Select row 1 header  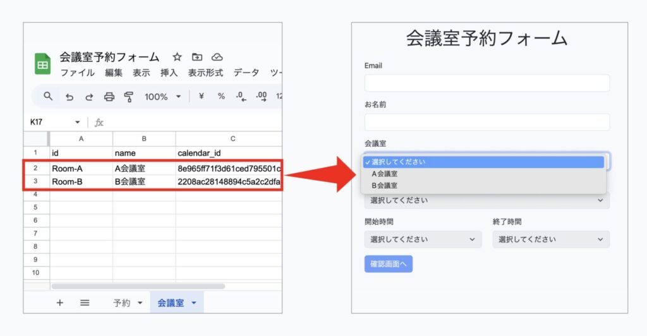click(x=36, y=153)
